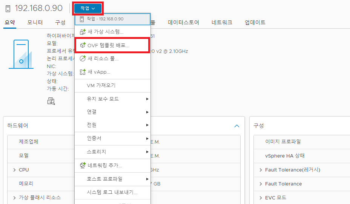Click the 제조업체 hardware row label

(x=29, y=142)
